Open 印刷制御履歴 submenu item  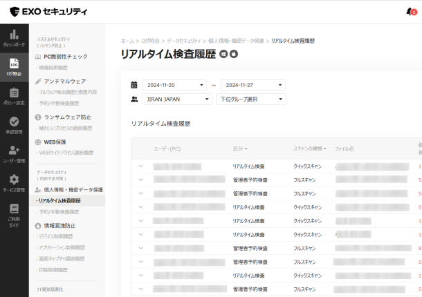(53, 270)
